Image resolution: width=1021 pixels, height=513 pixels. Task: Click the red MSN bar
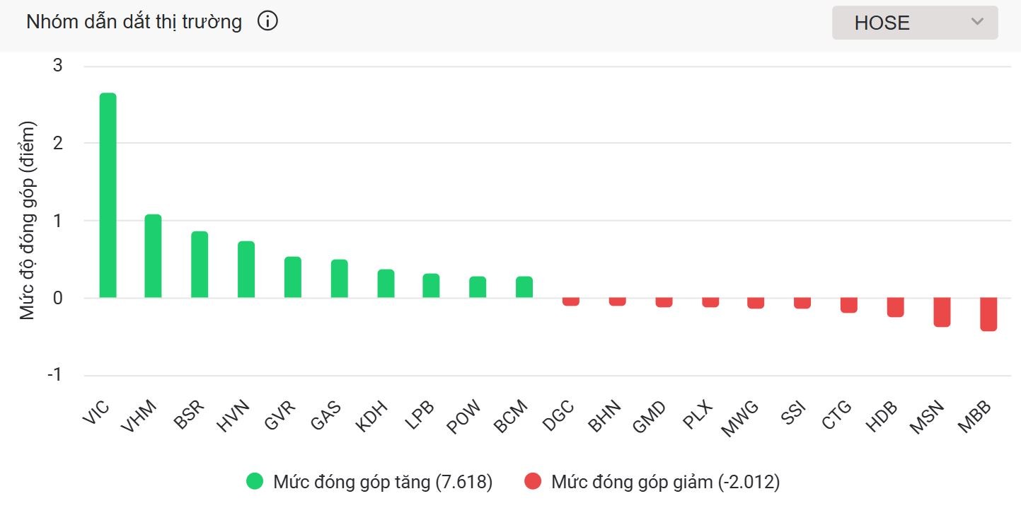point(942,312)
